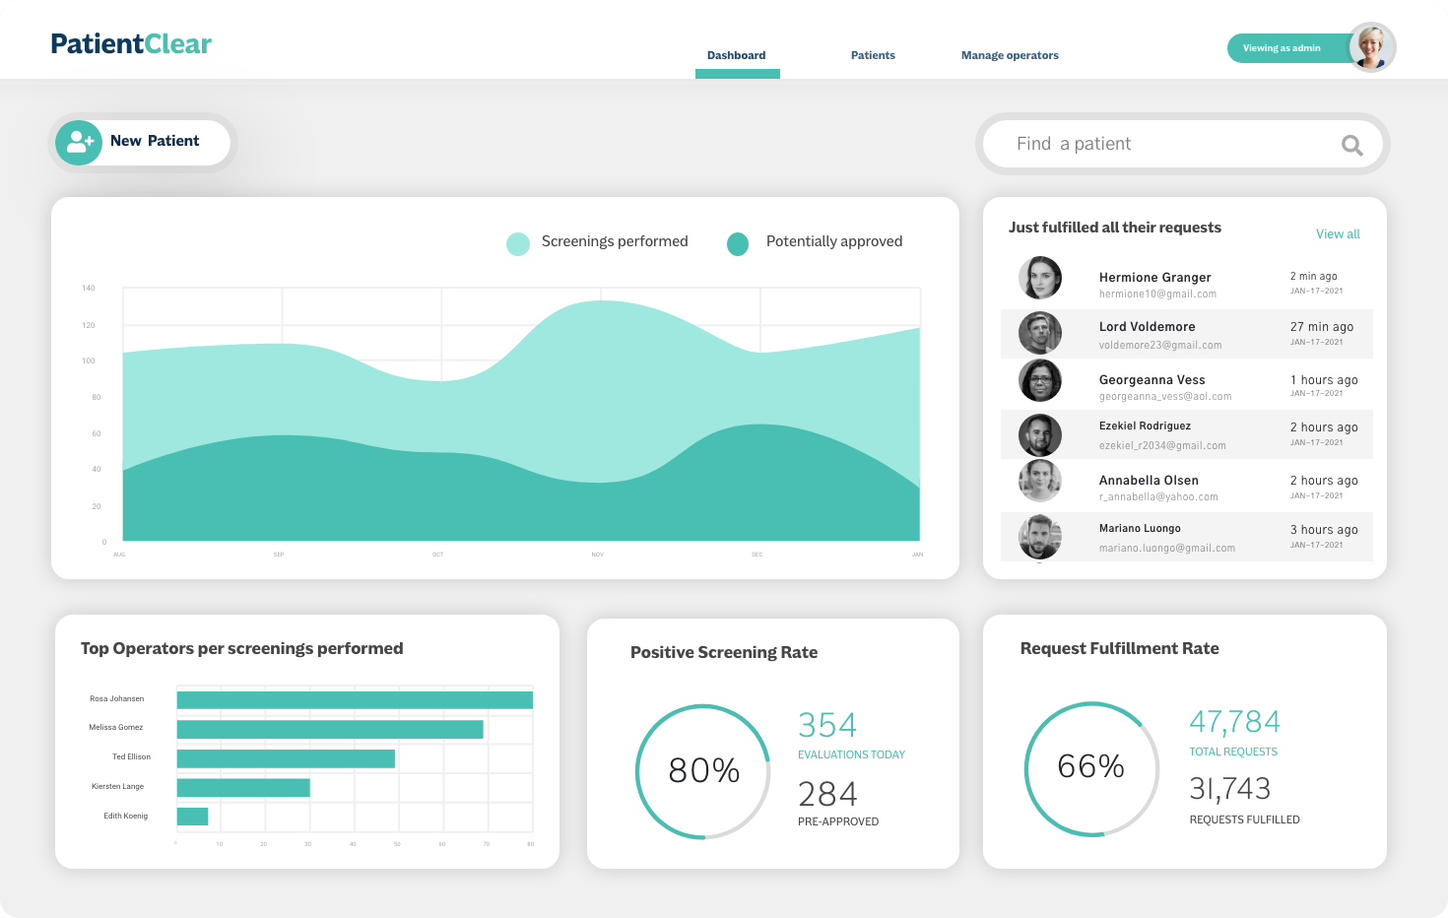Switch to the Dashboard tab
Viewport: 1448px width, 918px height.
click(x=737, y=56)
